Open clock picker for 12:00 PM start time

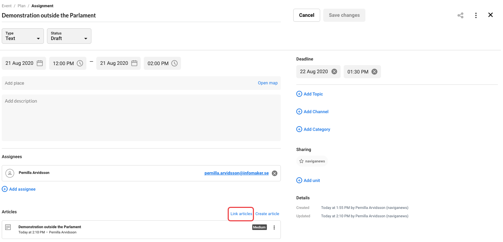[x=80, y=63]
